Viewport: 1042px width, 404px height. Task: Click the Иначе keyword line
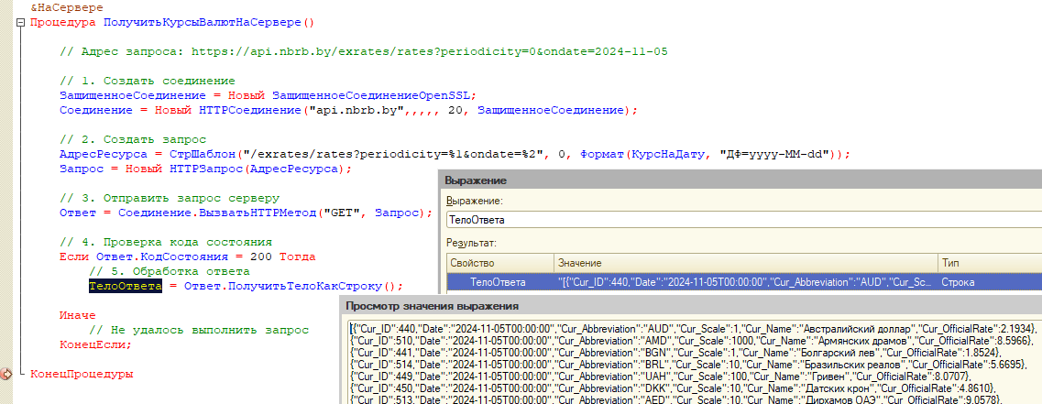coord(77,316)
